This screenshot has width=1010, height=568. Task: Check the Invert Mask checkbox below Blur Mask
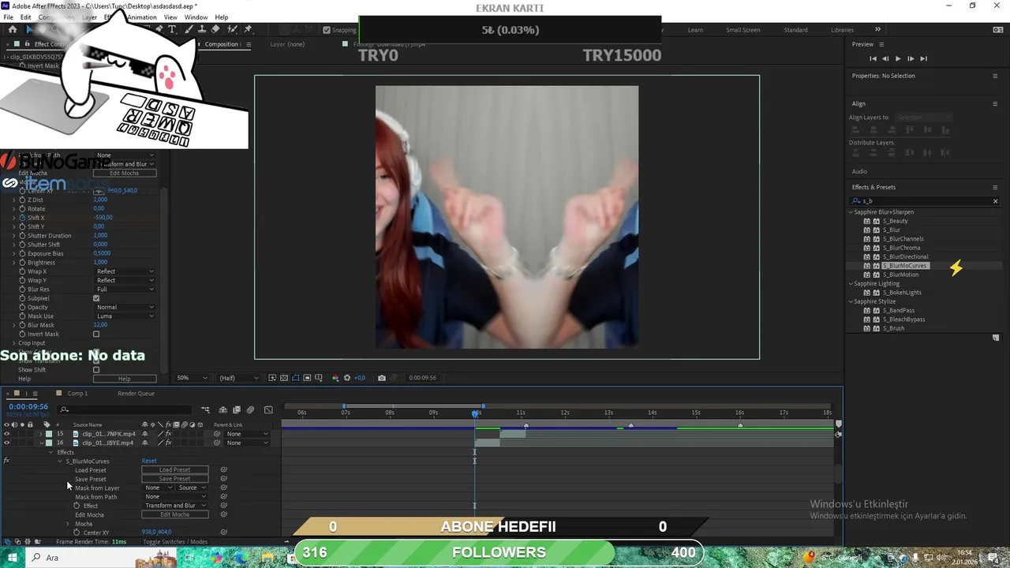(x=96, y=334)
